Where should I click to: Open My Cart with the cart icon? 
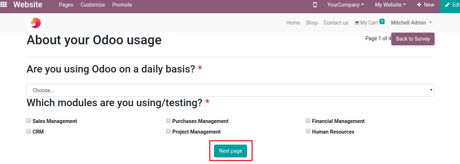366,23
